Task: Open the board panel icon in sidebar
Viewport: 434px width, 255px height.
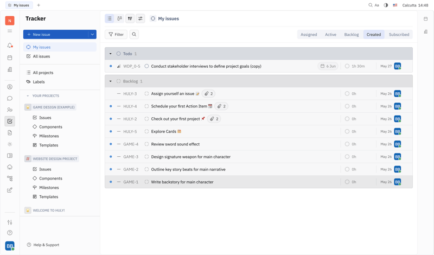Action: tap(10, 156)
